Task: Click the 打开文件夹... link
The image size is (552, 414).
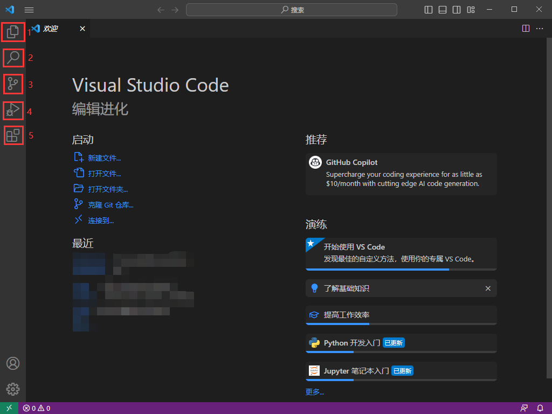Action: pos(108,189)
